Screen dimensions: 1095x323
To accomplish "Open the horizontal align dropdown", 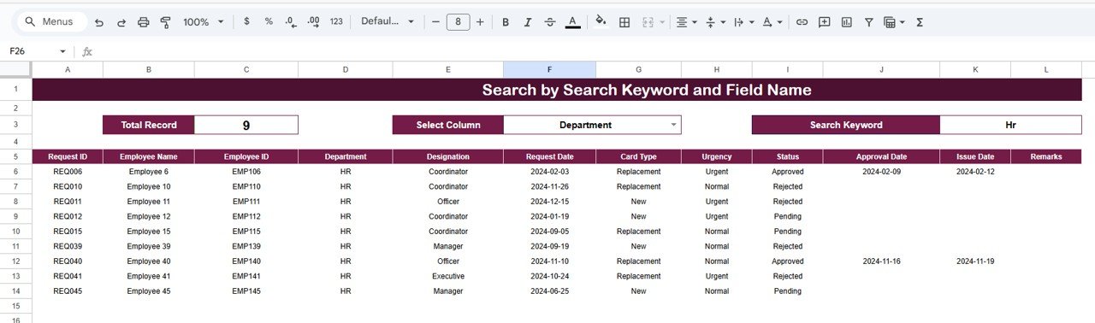I will point(686,21).
